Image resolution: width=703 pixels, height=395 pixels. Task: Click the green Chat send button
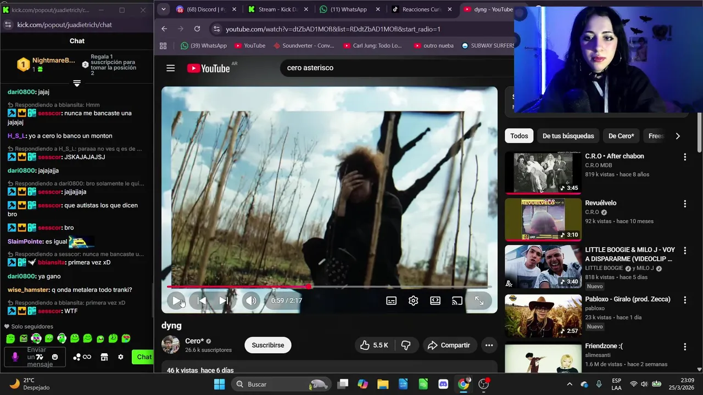tap(144, 357)
